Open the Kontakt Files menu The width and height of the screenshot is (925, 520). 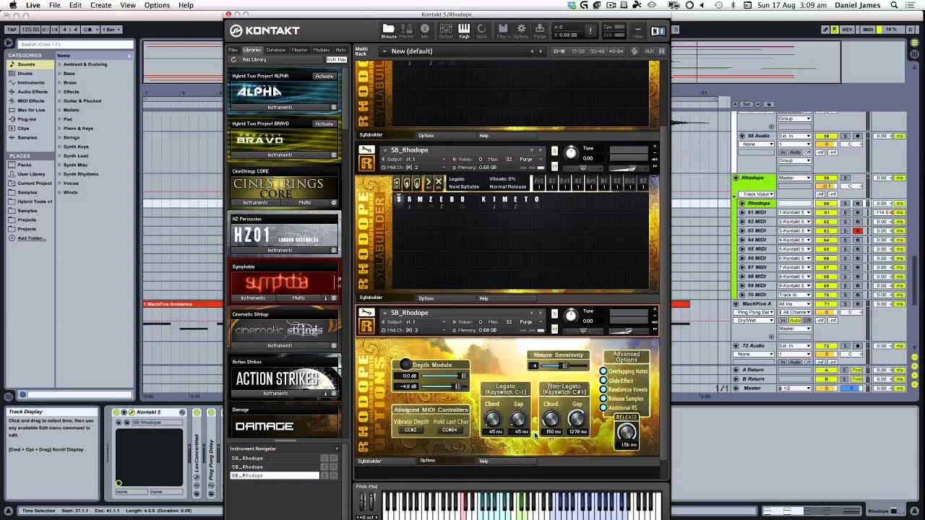coord(503,31)
